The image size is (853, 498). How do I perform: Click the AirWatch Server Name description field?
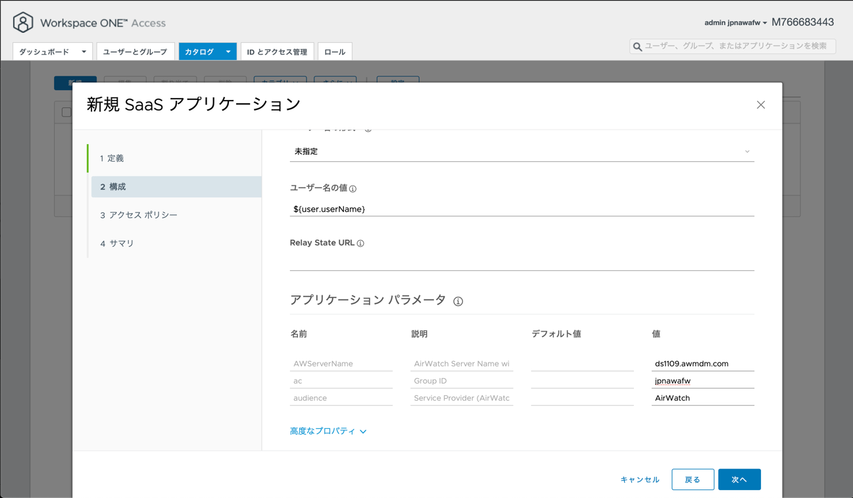pyautogui.click(x=462, y=364)
